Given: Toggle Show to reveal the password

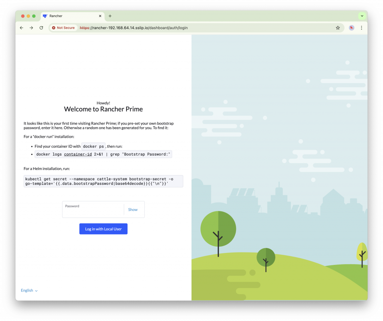Looking at the screenshot, I should pyautogui.click(x=133, y=210).
